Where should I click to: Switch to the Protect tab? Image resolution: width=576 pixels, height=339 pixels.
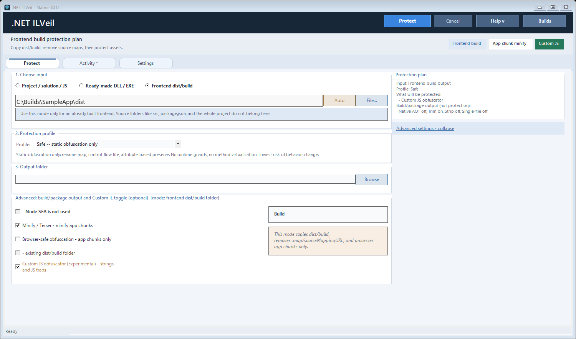(32, 63)
